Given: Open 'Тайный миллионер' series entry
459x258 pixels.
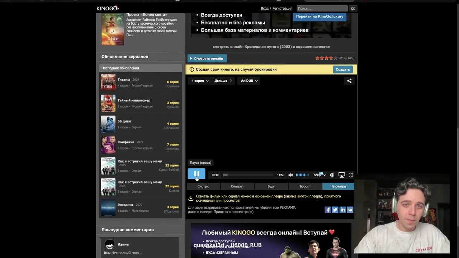Looking at the screenshot, I should (x=140, y=103).
